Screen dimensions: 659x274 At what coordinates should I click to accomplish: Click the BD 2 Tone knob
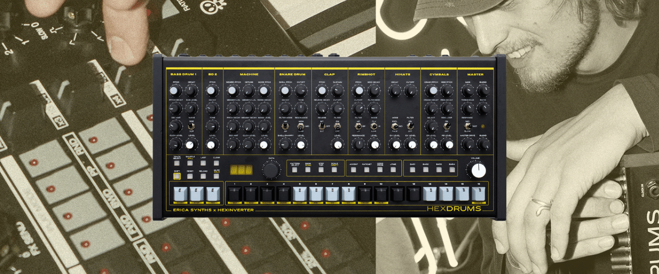point(213,127)
